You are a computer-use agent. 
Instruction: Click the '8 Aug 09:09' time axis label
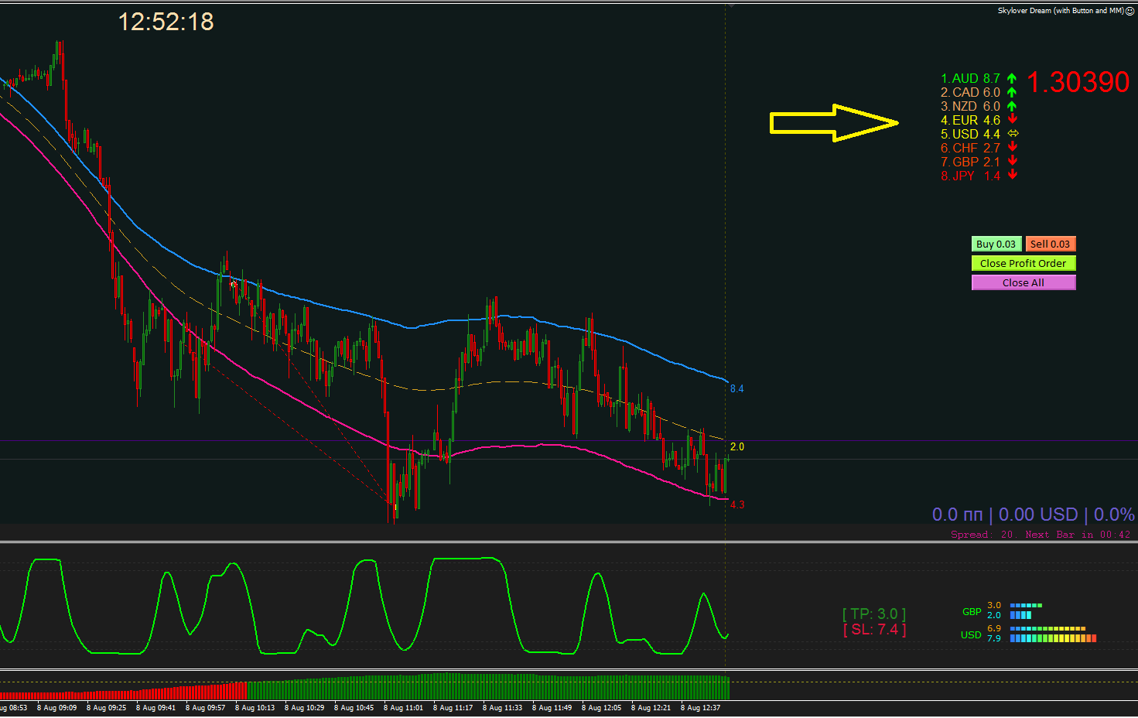pyautogui.click(x=57, y=708)
